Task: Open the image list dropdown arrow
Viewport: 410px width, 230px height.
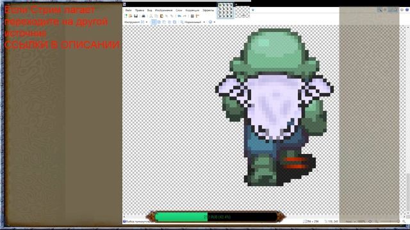Action: coord(253,10)
